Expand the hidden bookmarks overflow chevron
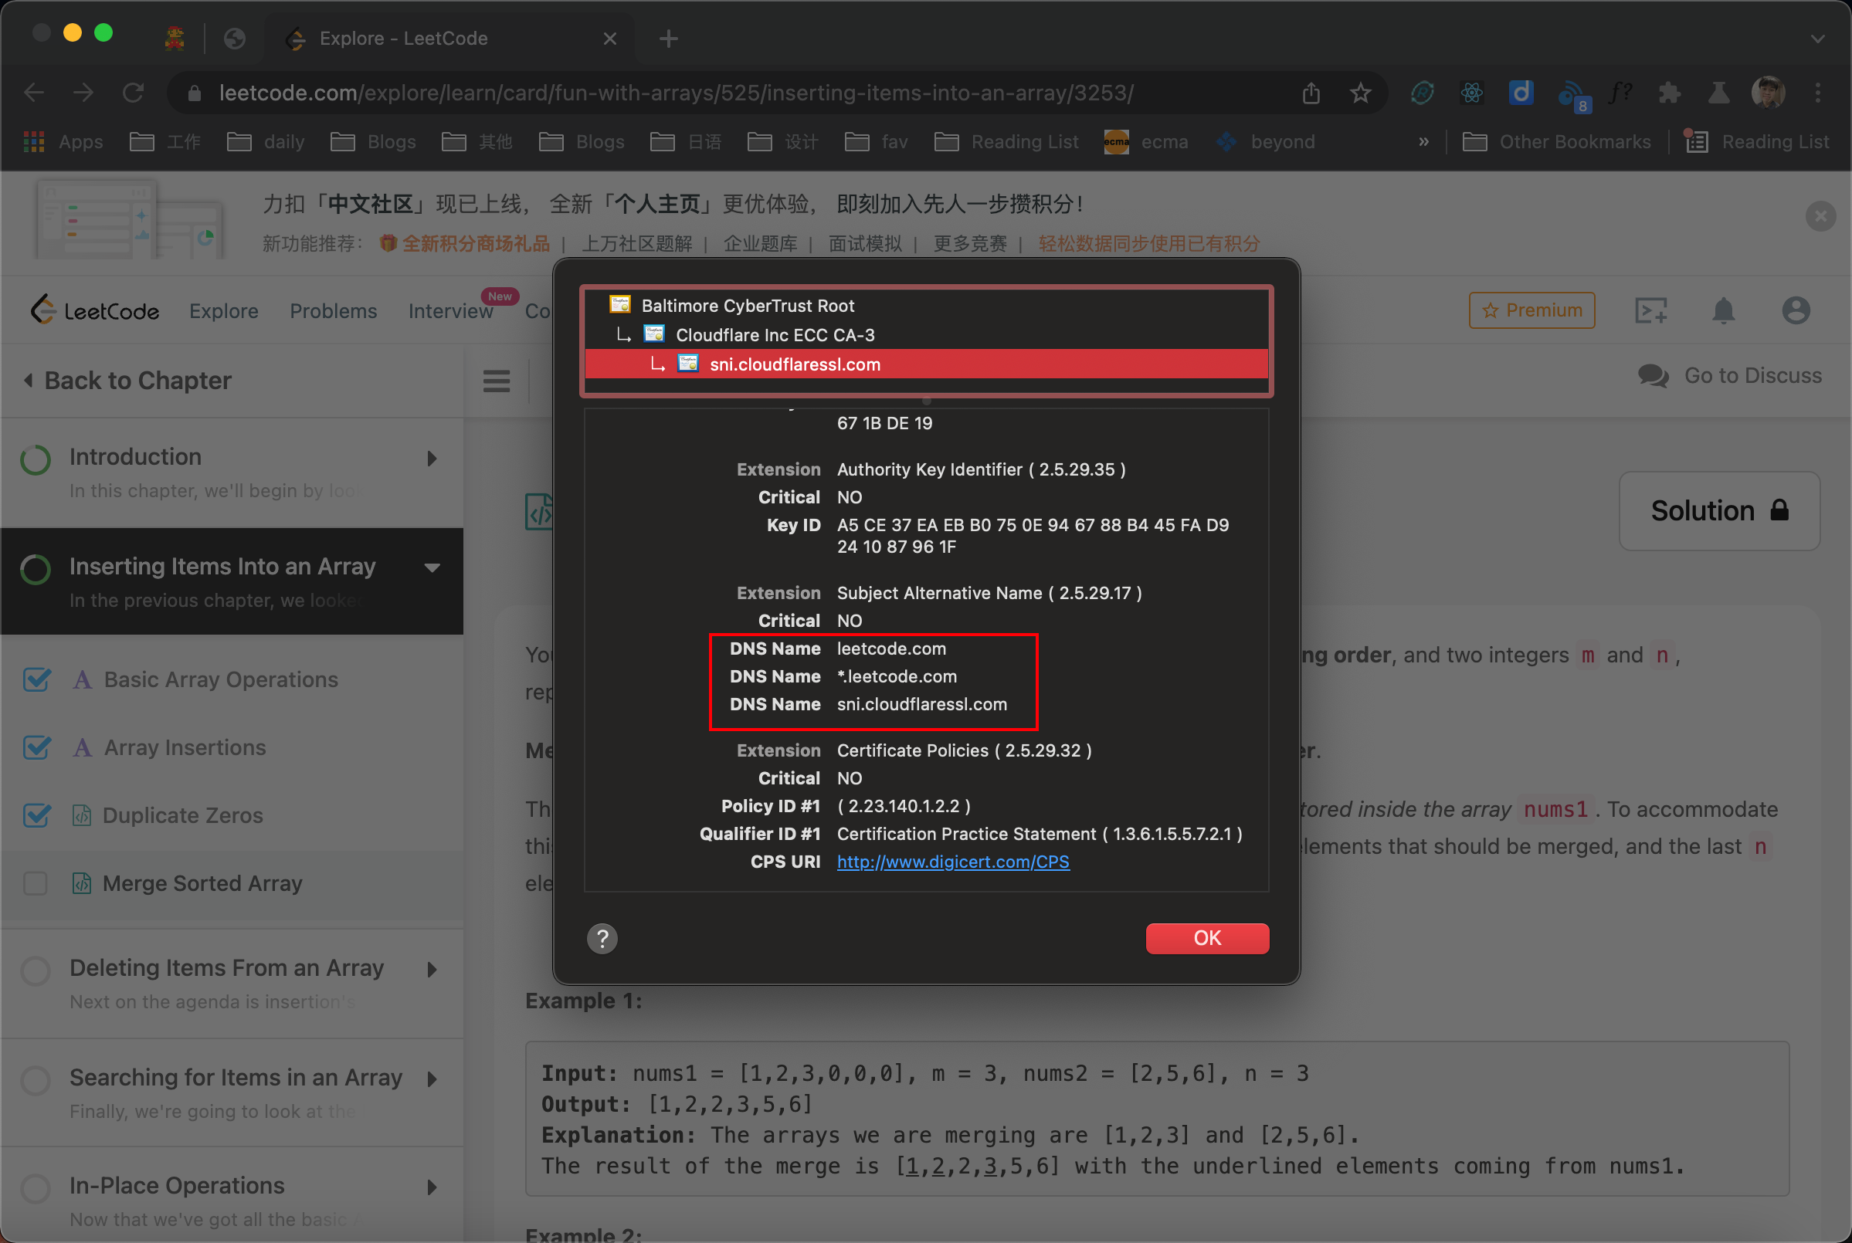This screenshot has height=1243, width=1852. pyautogui.click(x=1423, y=142)
